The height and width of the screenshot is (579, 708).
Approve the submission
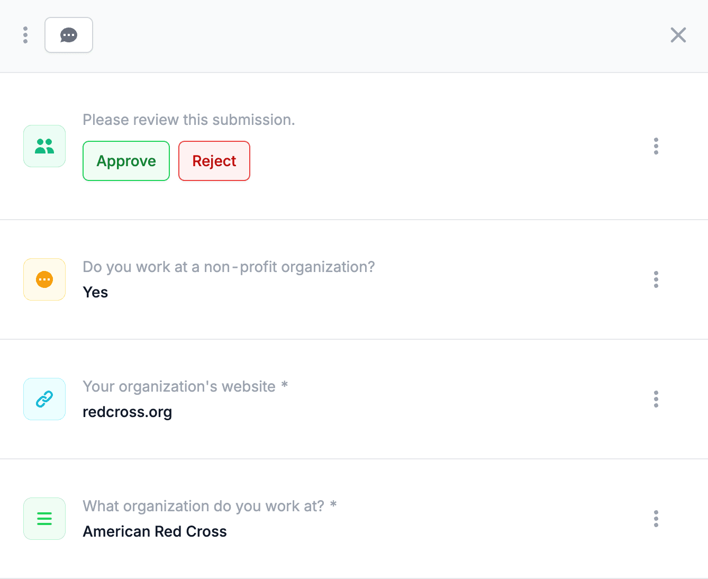126,161
